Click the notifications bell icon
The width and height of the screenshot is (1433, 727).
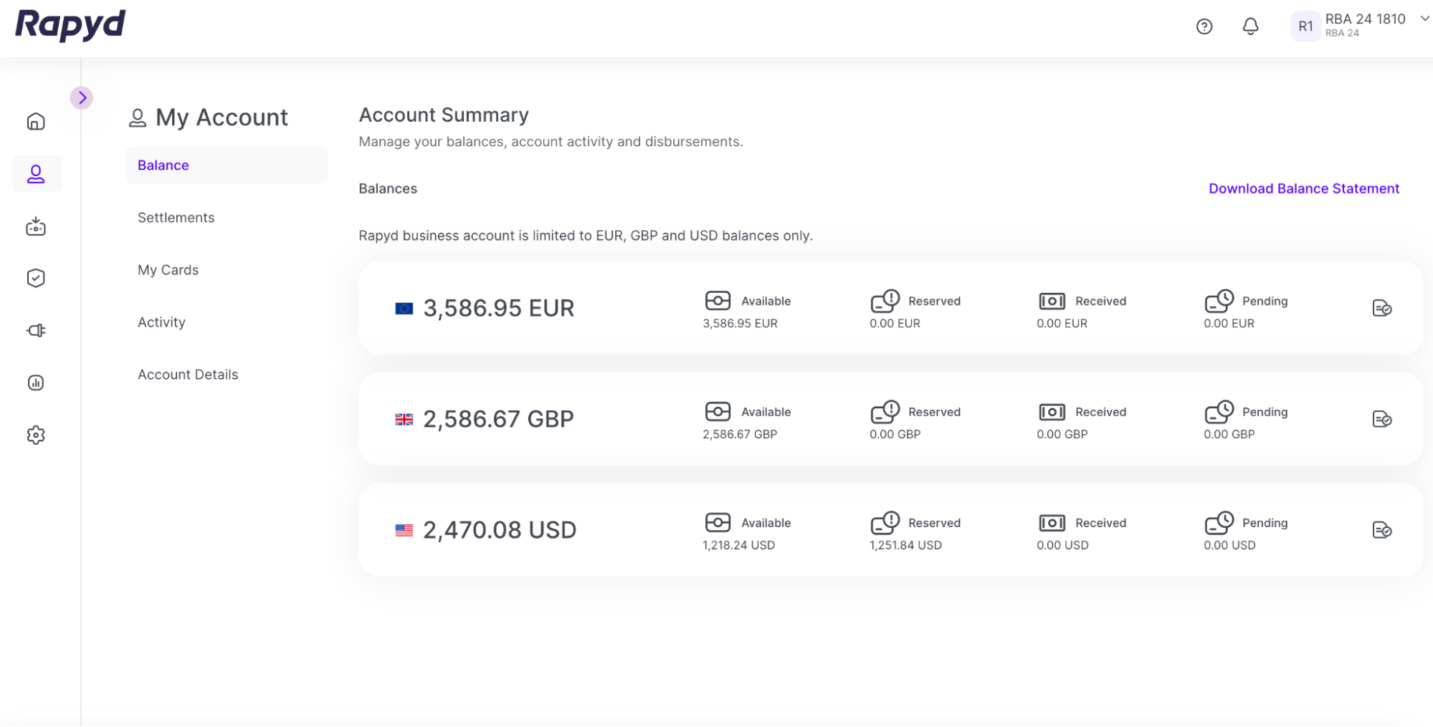pyautogui.click(x=1250, y=27)
